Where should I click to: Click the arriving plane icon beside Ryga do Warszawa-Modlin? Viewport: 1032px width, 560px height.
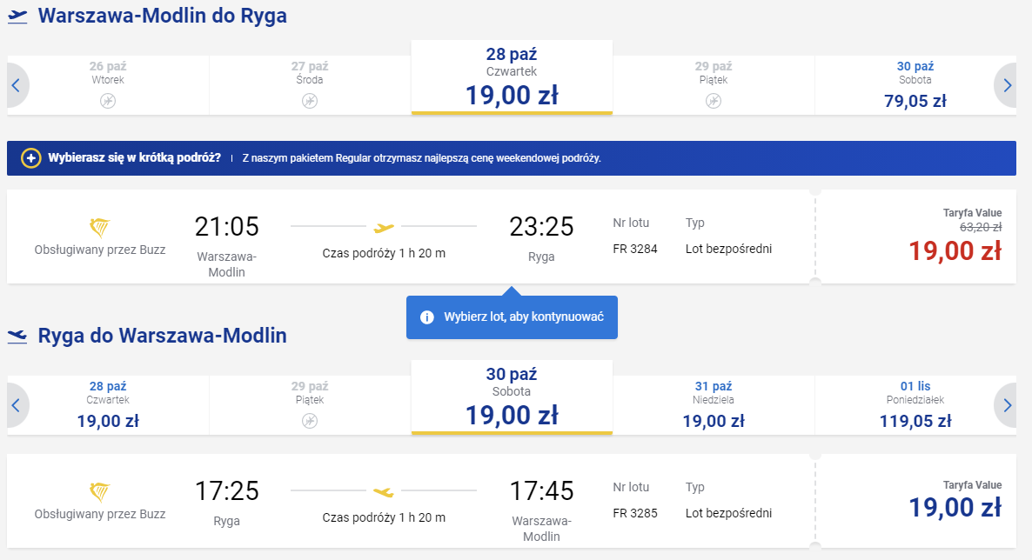pos(17,337)
